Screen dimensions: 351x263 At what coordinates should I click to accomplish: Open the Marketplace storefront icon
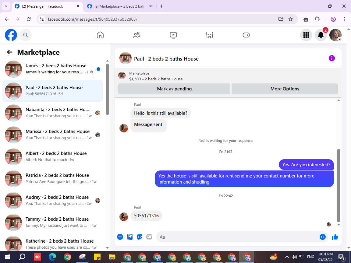point(210,35)
